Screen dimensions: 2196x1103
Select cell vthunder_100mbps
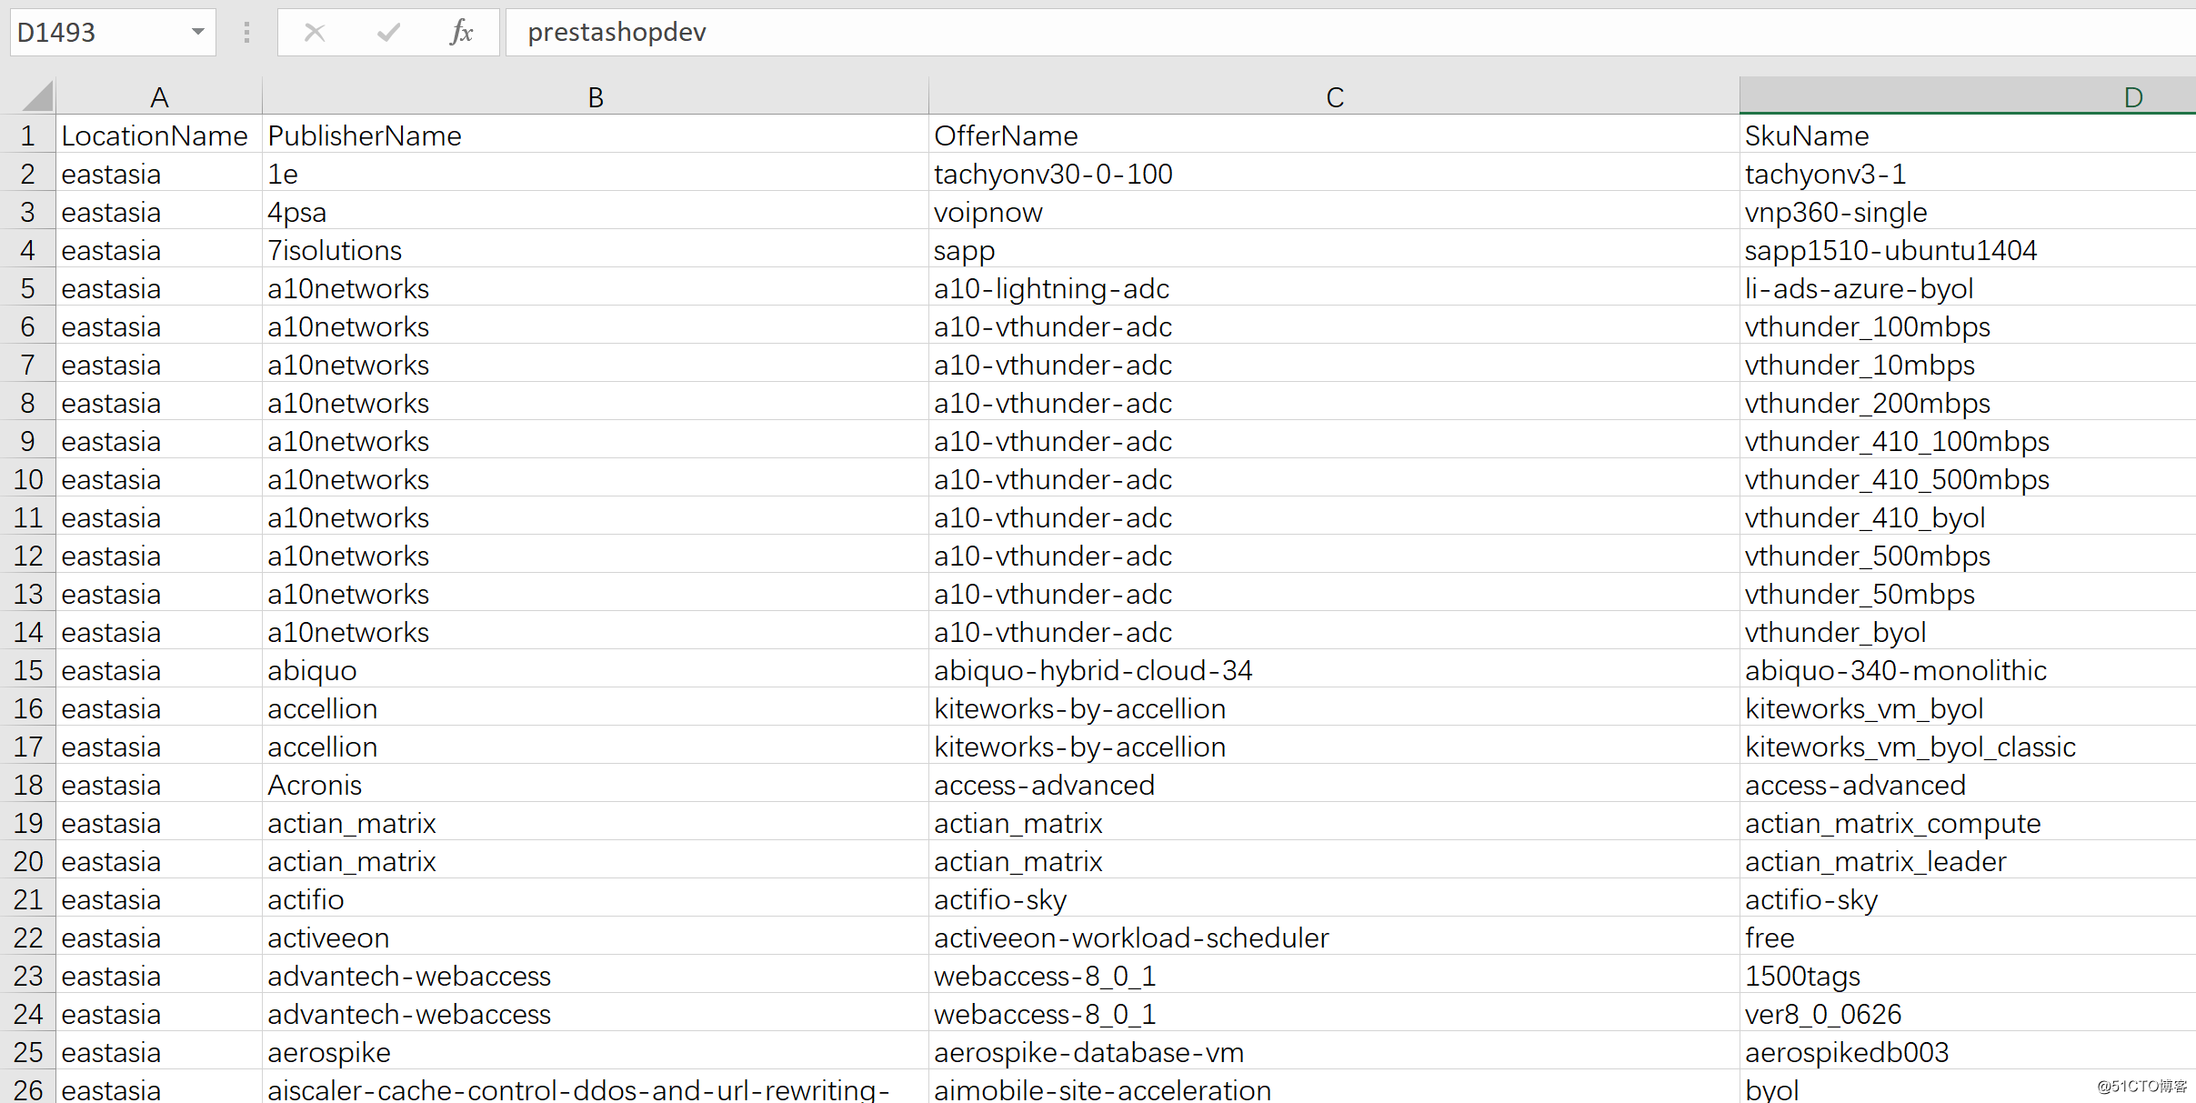point(1968,326)
